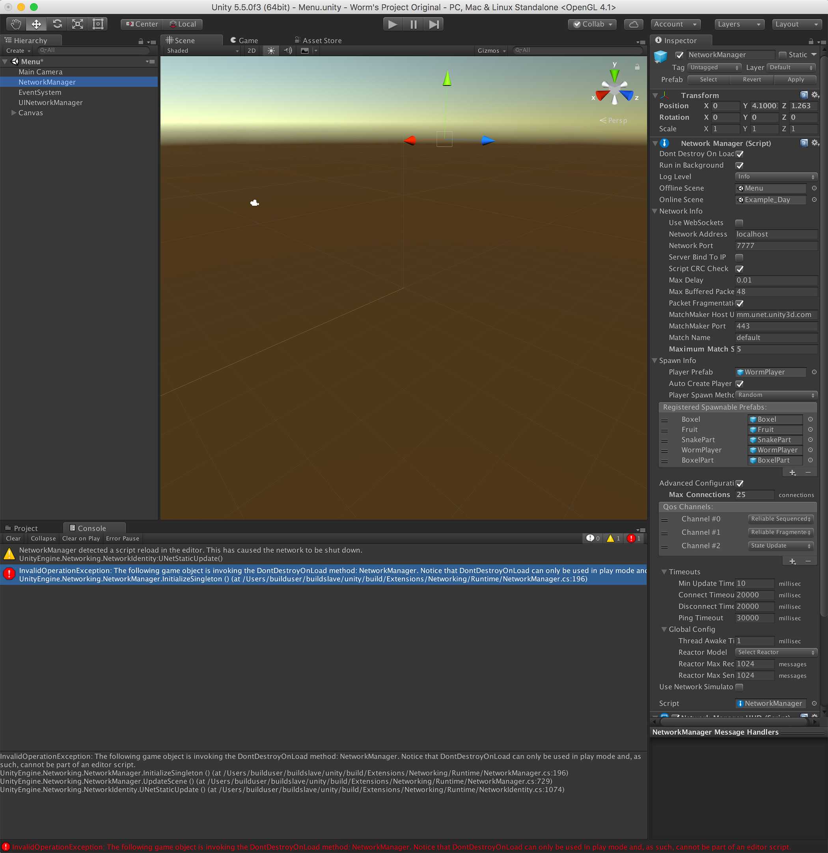Disable Run in Background
Screen dimensions: 828x853
[739, 165]
